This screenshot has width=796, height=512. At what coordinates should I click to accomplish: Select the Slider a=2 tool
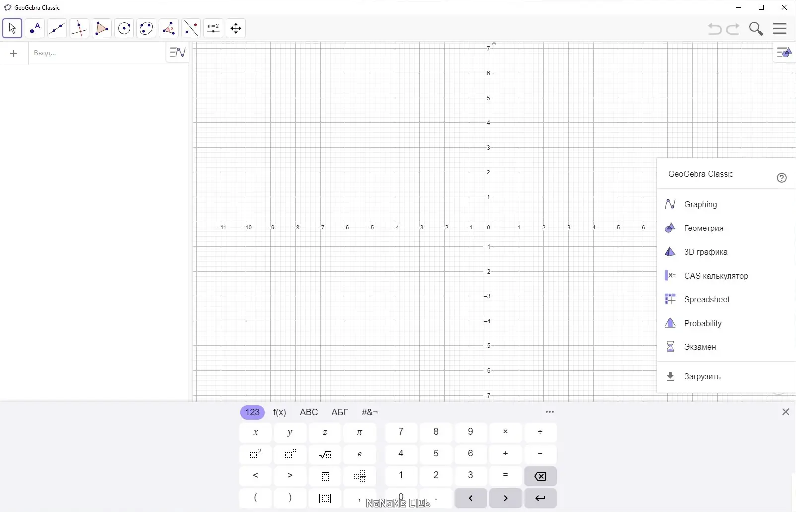pyautogui.click(x=213, y=28)
